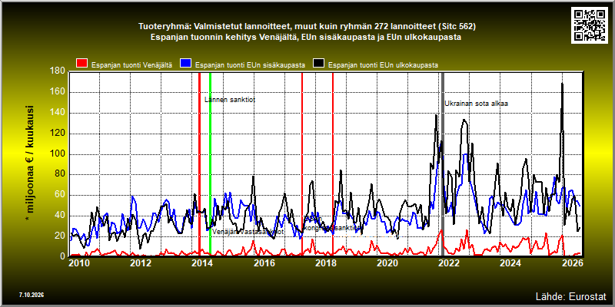Click the date stamp 7.10.2026
615x307 pixels.
point(32,295)
